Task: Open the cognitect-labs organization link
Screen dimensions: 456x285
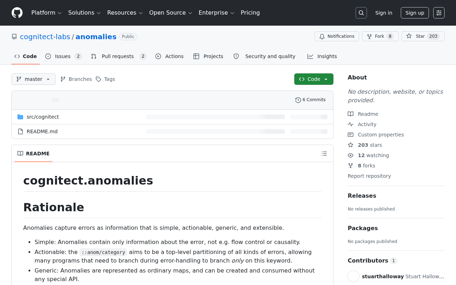Action: click(45, 37)
